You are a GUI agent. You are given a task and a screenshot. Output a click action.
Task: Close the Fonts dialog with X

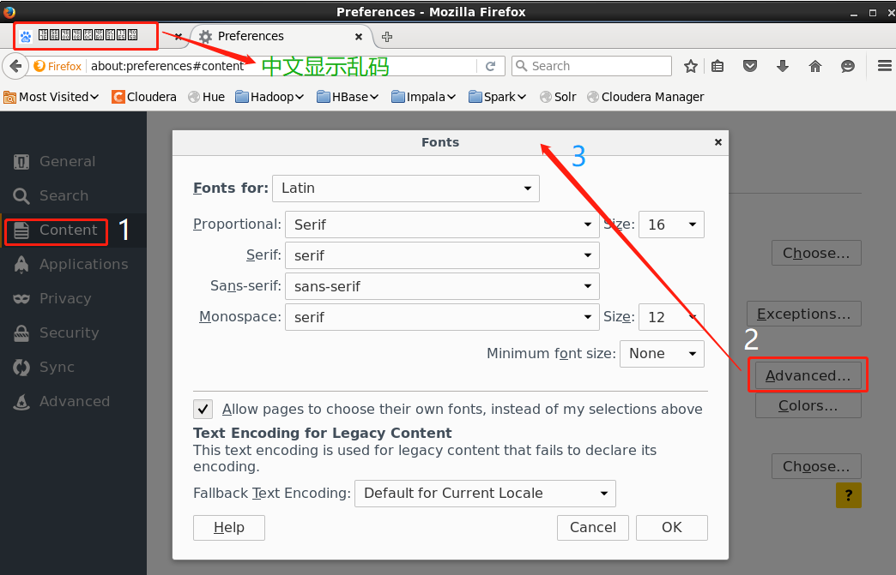pos(718,142)
